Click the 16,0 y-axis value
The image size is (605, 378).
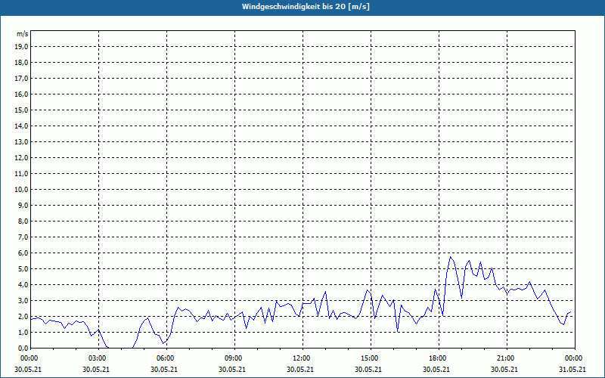(21, 94)
